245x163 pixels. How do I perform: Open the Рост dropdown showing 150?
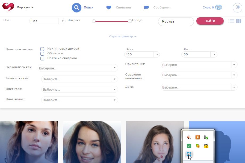click(142, 55)
